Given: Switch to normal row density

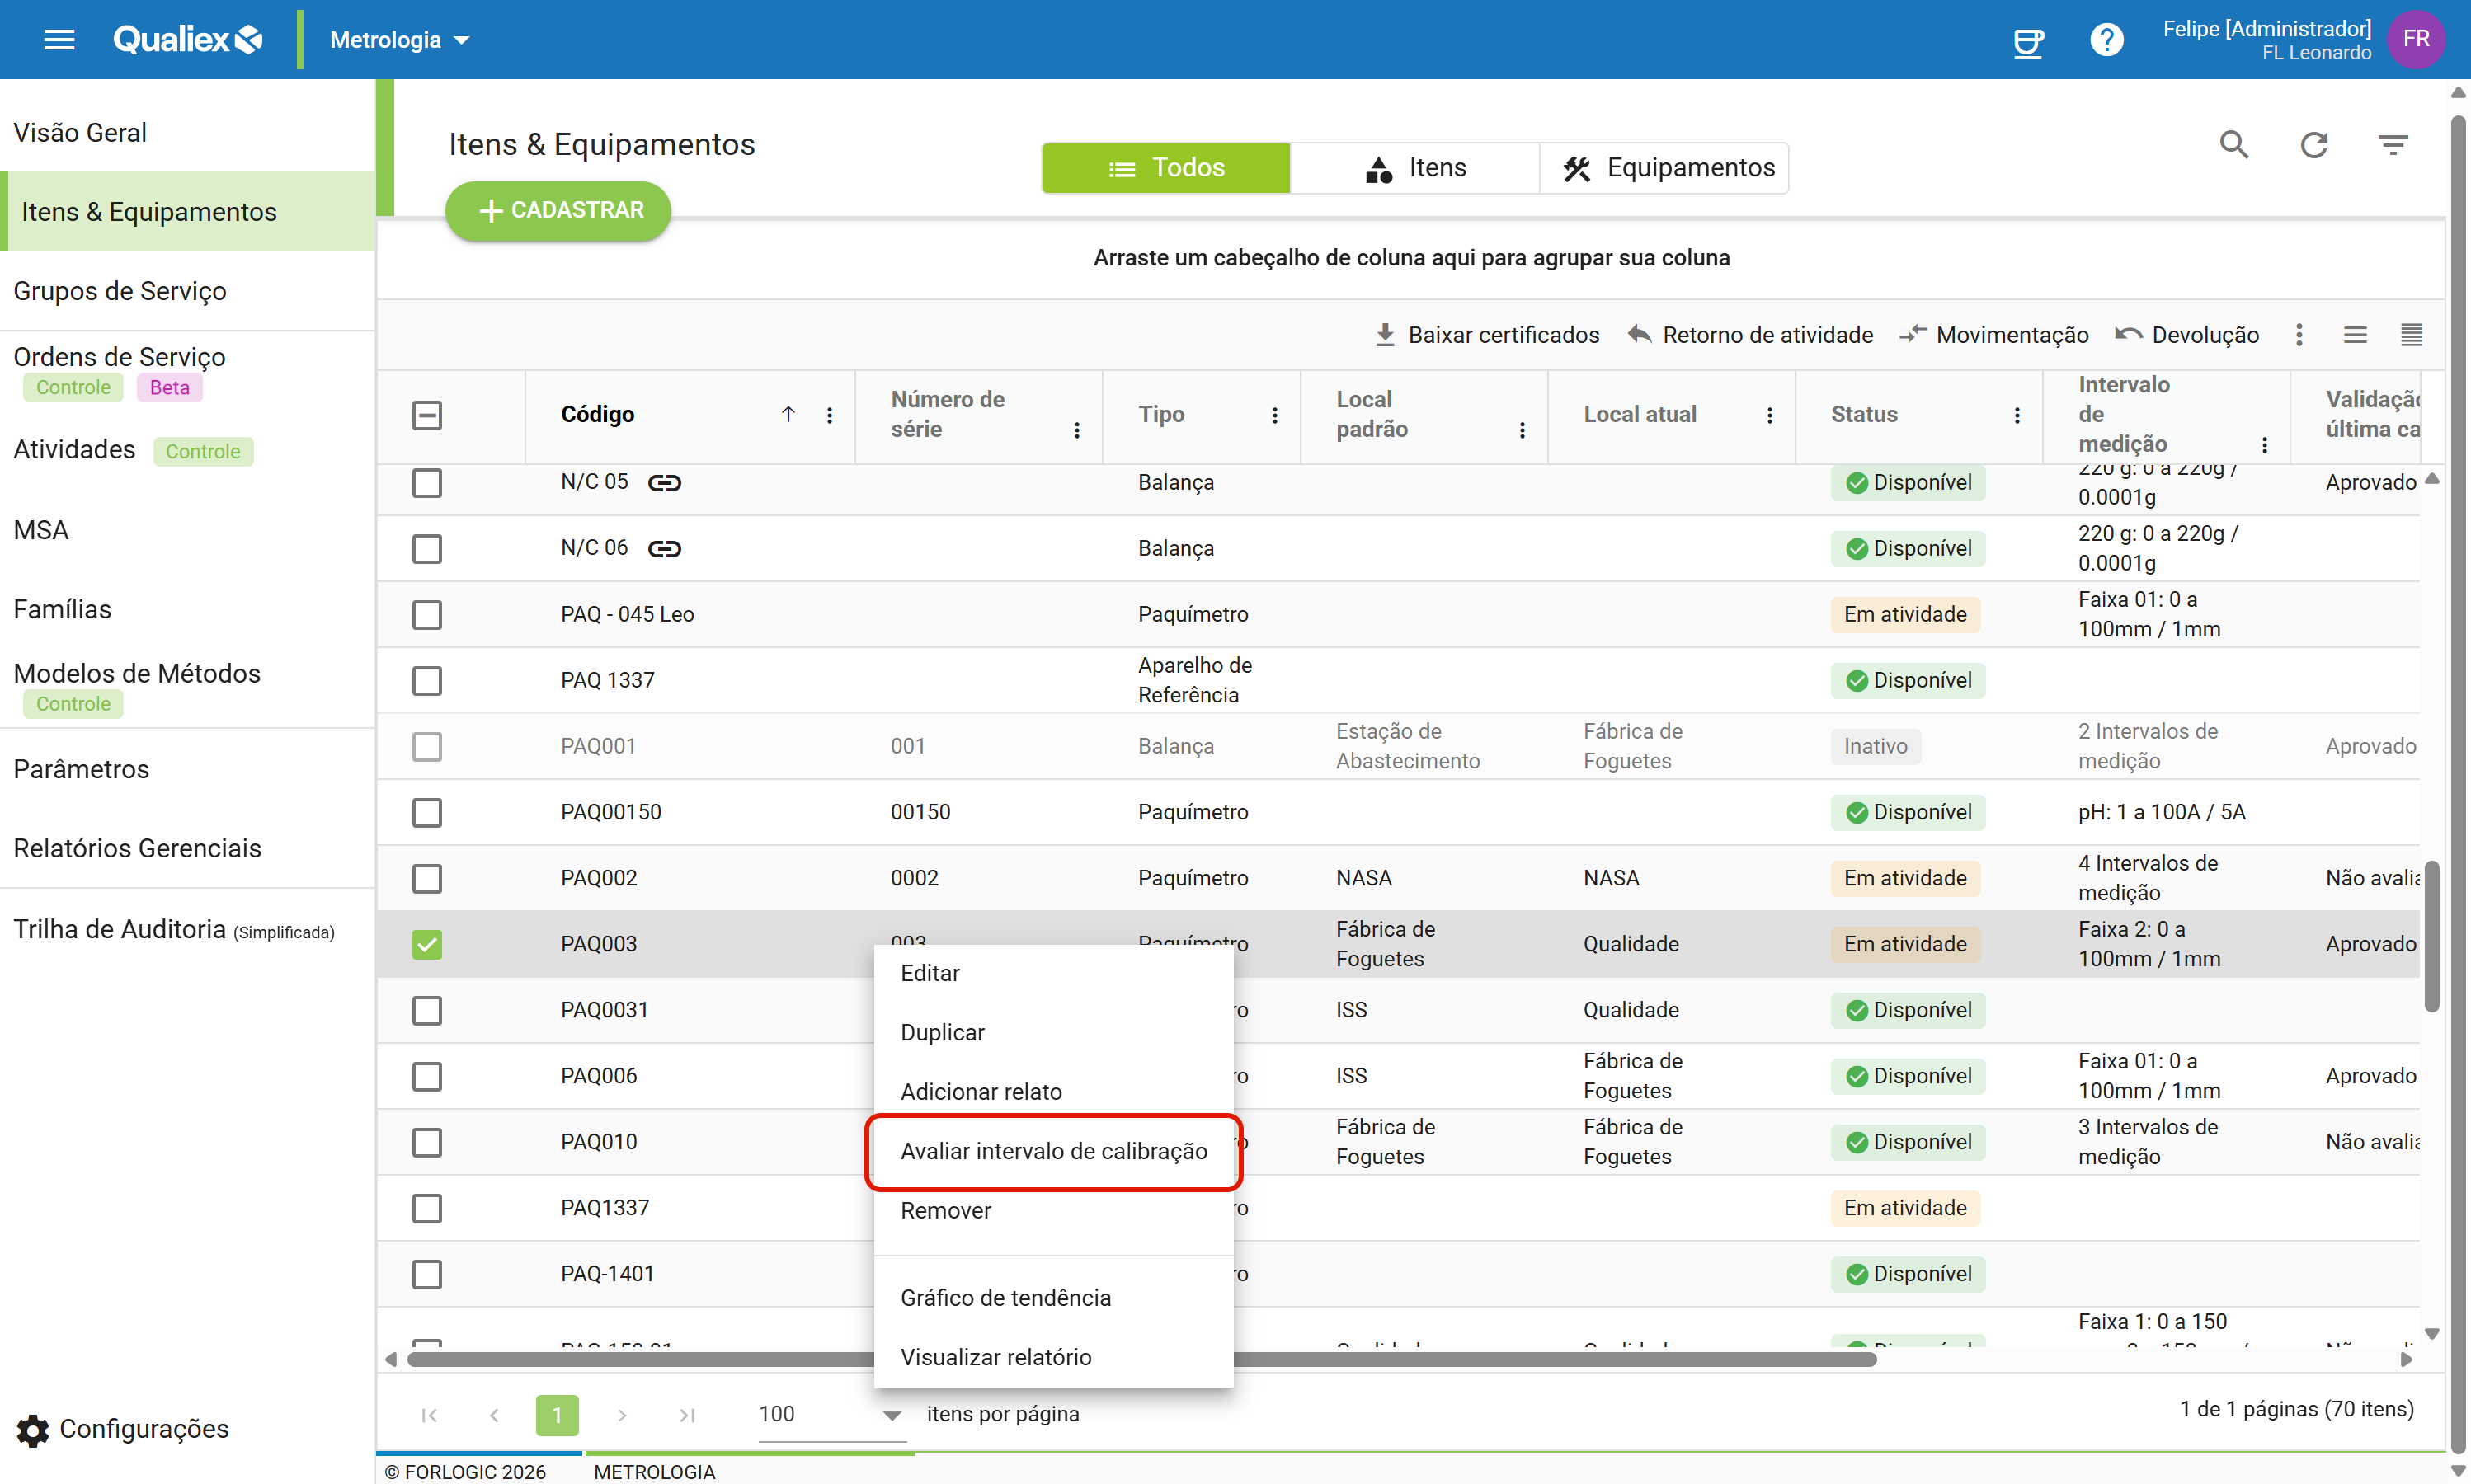Looking at the screenshot, I should tap(2355, 335).
